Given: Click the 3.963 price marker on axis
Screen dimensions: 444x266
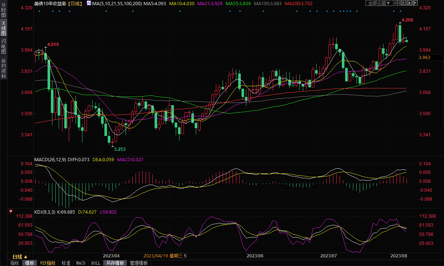Looking at the screenshot, I should (424, 58).
